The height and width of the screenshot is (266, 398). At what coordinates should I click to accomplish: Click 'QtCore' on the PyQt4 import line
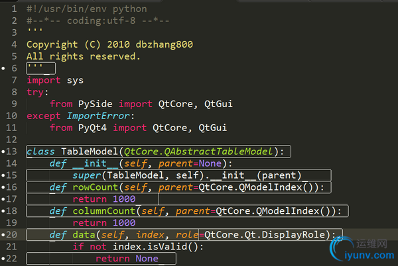click(170, 128)
